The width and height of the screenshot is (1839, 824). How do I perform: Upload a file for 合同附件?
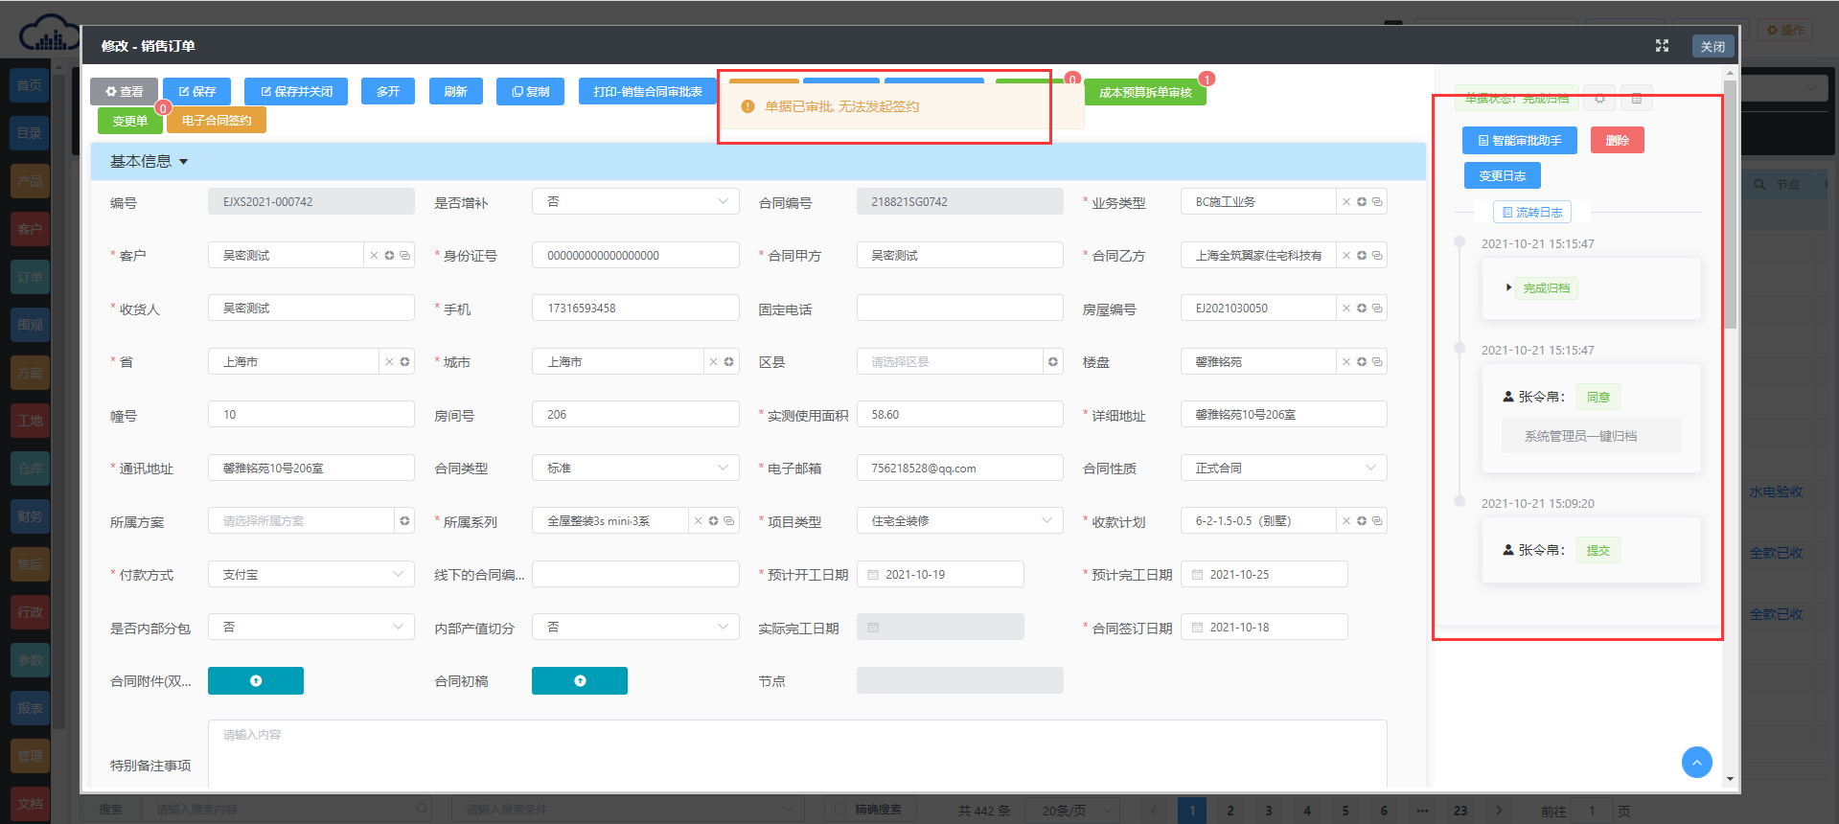[256, 680]
